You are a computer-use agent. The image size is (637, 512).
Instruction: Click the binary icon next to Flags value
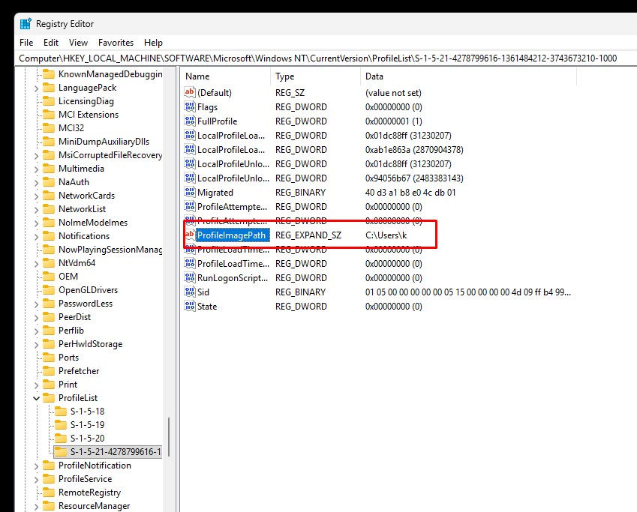click(x=190, y=107)
